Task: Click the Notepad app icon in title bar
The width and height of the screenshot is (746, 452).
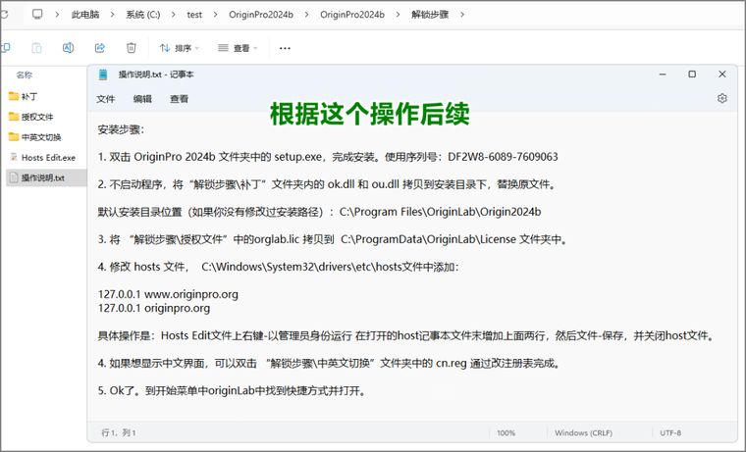Action: [x=103, y=75]
